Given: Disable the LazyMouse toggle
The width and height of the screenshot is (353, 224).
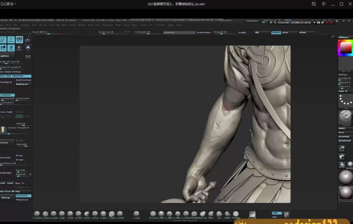Looking at the screenshot, I should tap(7, 95).
